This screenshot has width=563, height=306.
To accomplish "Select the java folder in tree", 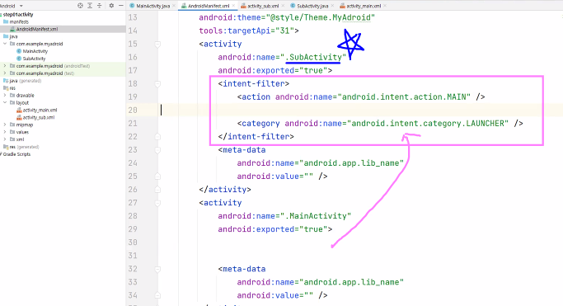I will [13, 36].
